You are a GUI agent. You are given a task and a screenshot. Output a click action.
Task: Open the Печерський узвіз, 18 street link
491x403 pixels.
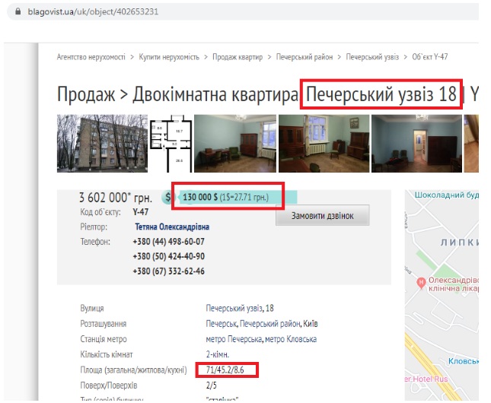[x=240, y=308]
